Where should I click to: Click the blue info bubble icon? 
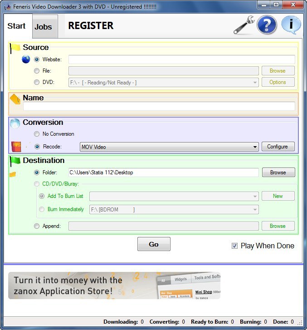[x=291, y=25]
